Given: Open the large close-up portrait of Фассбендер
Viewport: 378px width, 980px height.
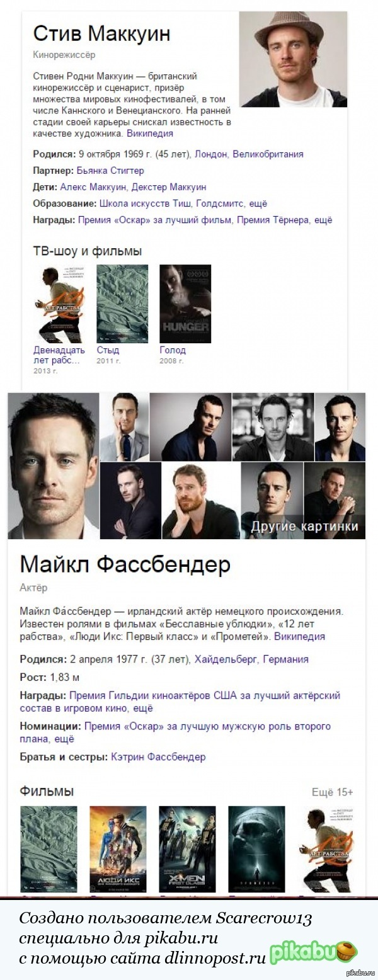Looking at the screenshot, I should click(54, 466).
